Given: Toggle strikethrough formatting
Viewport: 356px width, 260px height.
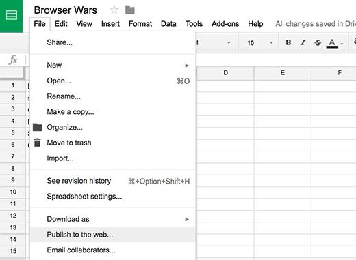Looking at the screenshot, I should (x=318, y=42).
